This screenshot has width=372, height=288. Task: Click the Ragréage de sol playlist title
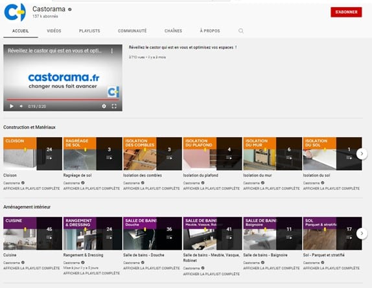point(77,175)
